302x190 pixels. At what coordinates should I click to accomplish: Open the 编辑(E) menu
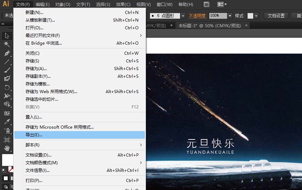click(x=43, y=4)
